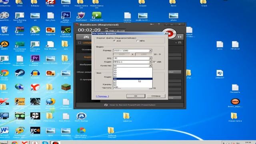Click the Отмена cancel button
This screenshot has width=256, height=144.
coord(156,96)
